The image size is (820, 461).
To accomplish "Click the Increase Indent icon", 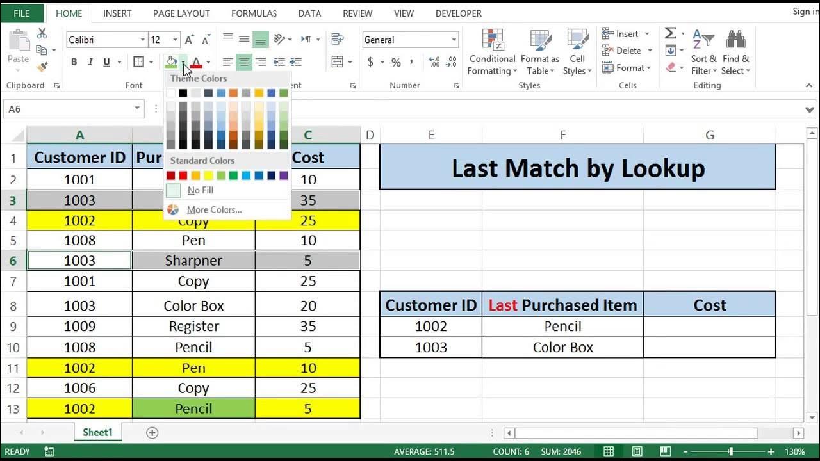I will tap(297, 62).
